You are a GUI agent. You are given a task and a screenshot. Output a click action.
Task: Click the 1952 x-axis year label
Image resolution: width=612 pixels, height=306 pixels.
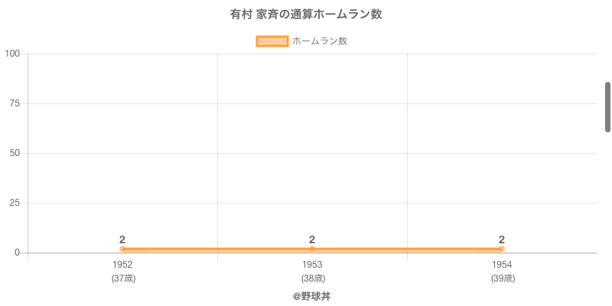tap(122, 265)
